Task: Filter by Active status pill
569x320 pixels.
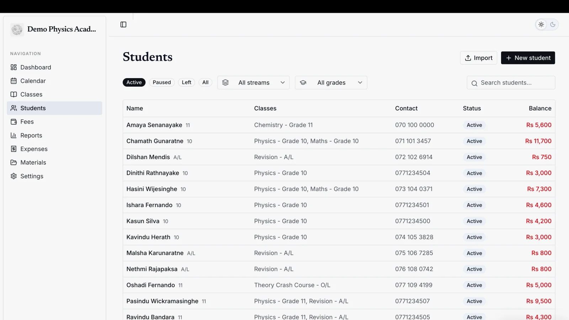Action: click(134, 82)
